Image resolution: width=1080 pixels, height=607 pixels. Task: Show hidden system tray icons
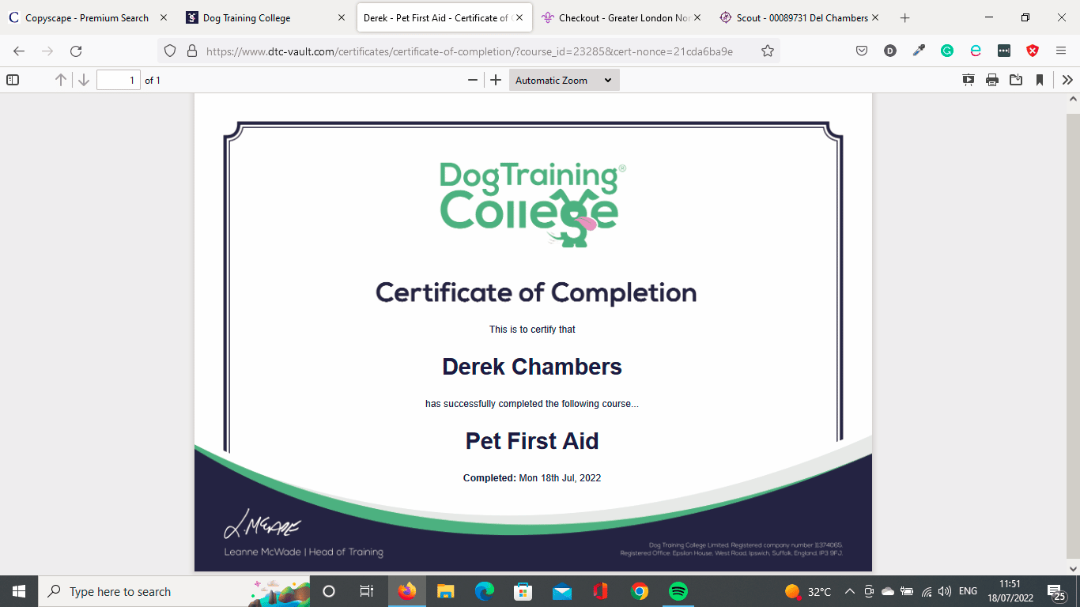tap(850, 591)
